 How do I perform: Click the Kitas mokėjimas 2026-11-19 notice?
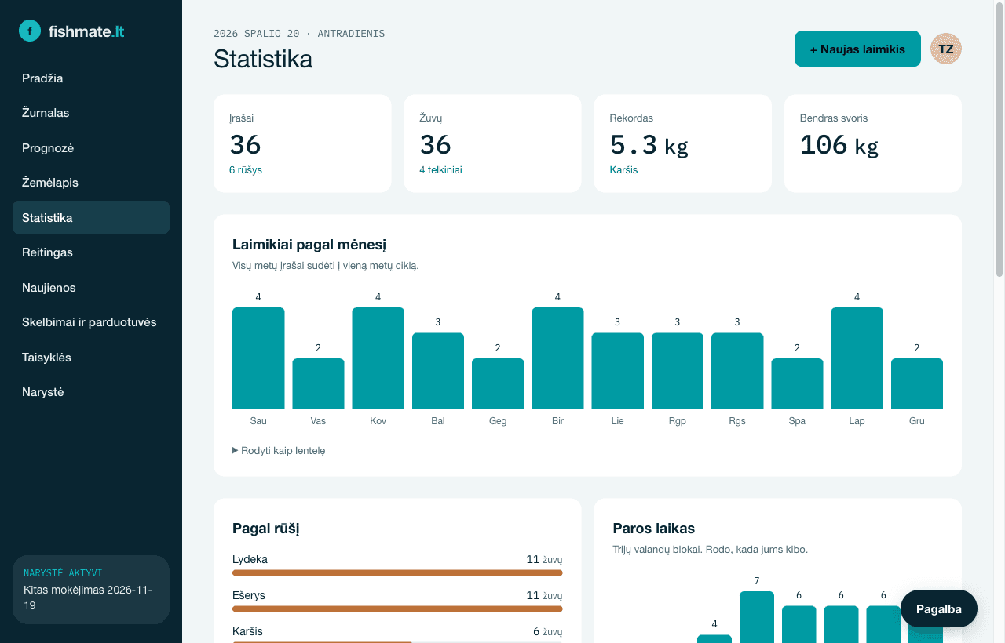click(88, 598)
